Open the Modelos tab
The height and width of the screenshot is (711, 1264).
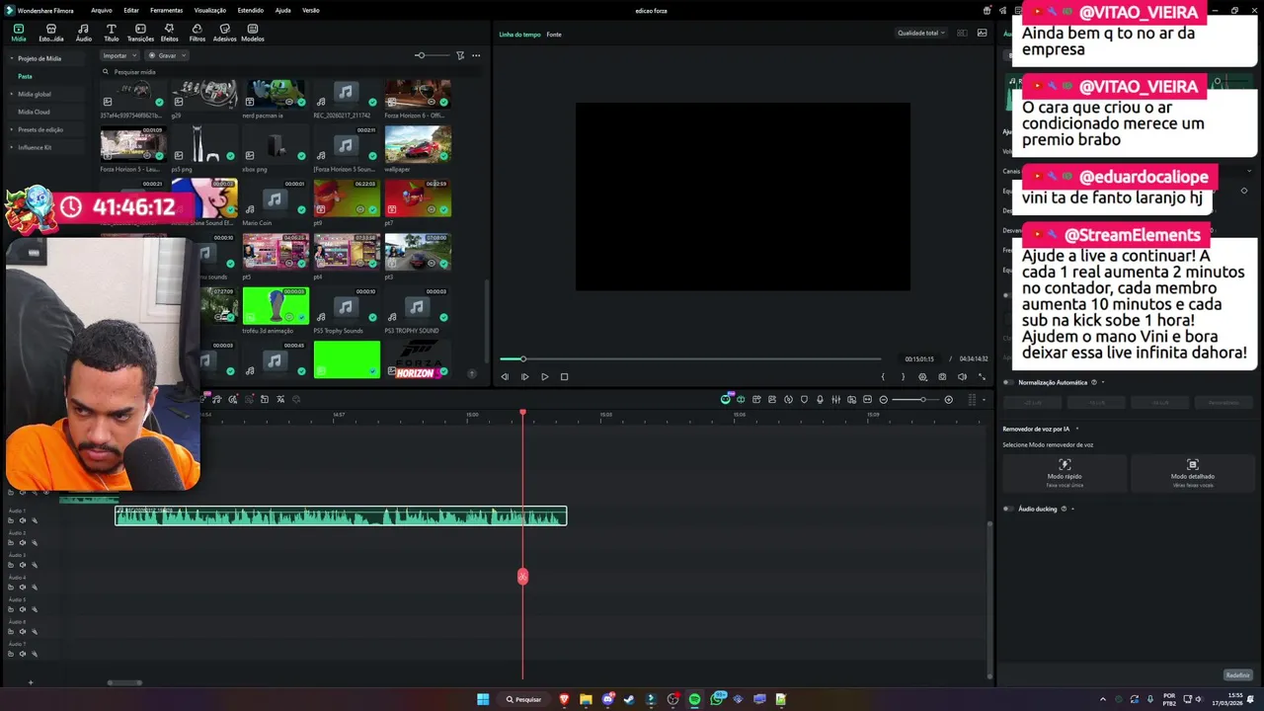point(253,33)
